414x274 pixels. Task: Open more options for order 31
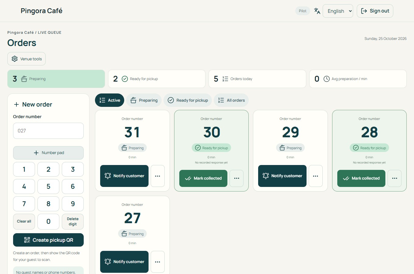(158, 176)
